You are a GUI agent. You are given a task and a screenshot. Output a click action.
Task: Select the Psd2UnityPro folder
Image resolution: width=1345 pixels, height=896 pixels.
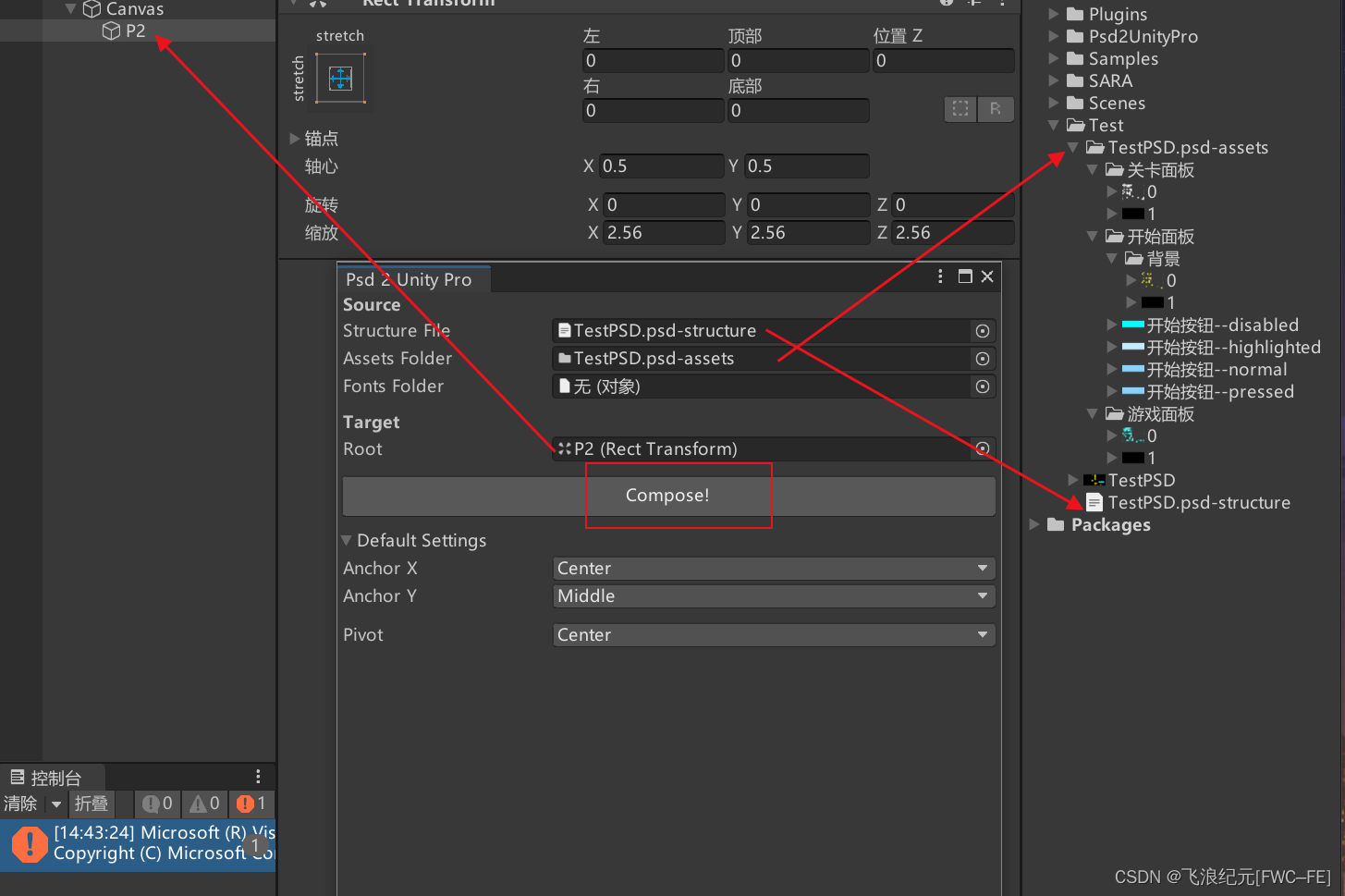click(x=1143, y=37)
